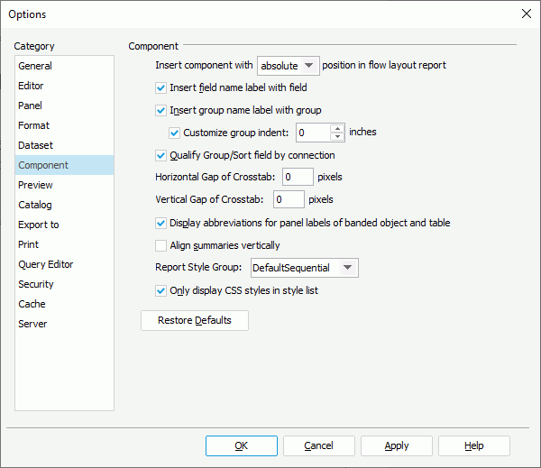
Task: Select the General category
Action: [64, 66]
